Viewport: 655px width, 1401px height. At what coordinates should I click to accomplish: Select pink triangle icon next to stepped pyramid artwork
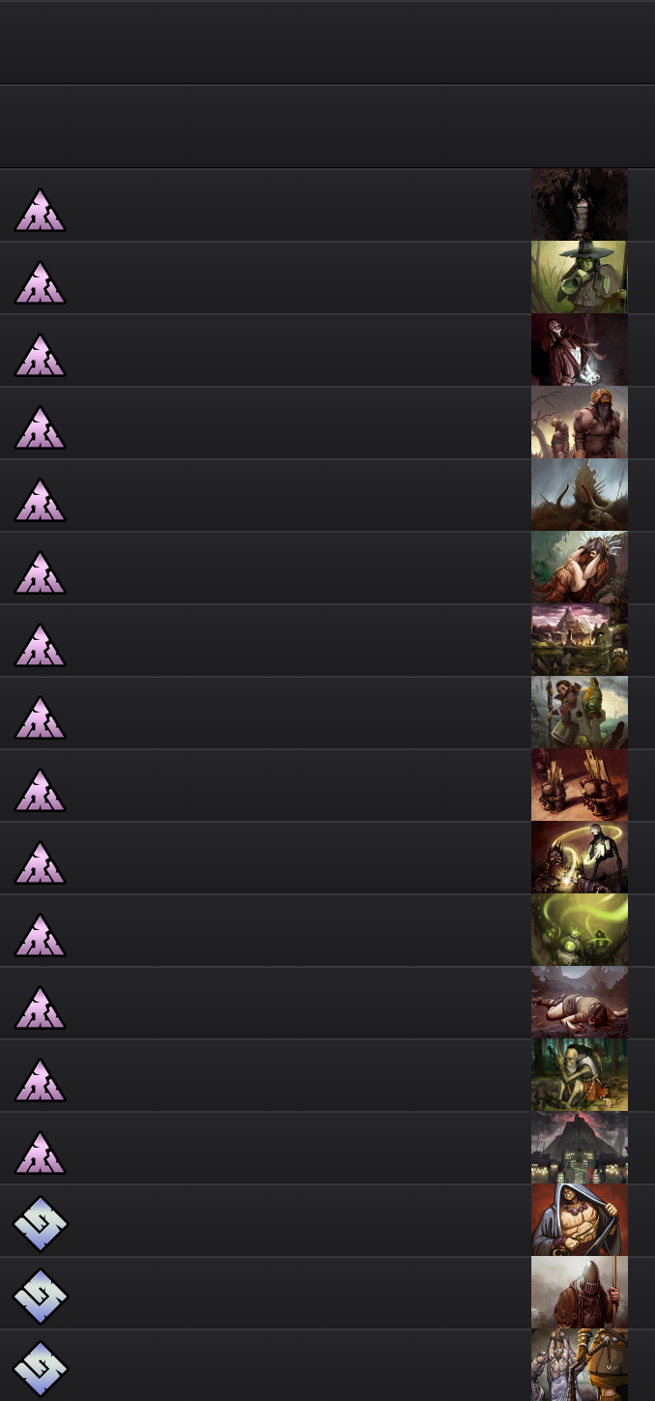(x=40, y=645)
